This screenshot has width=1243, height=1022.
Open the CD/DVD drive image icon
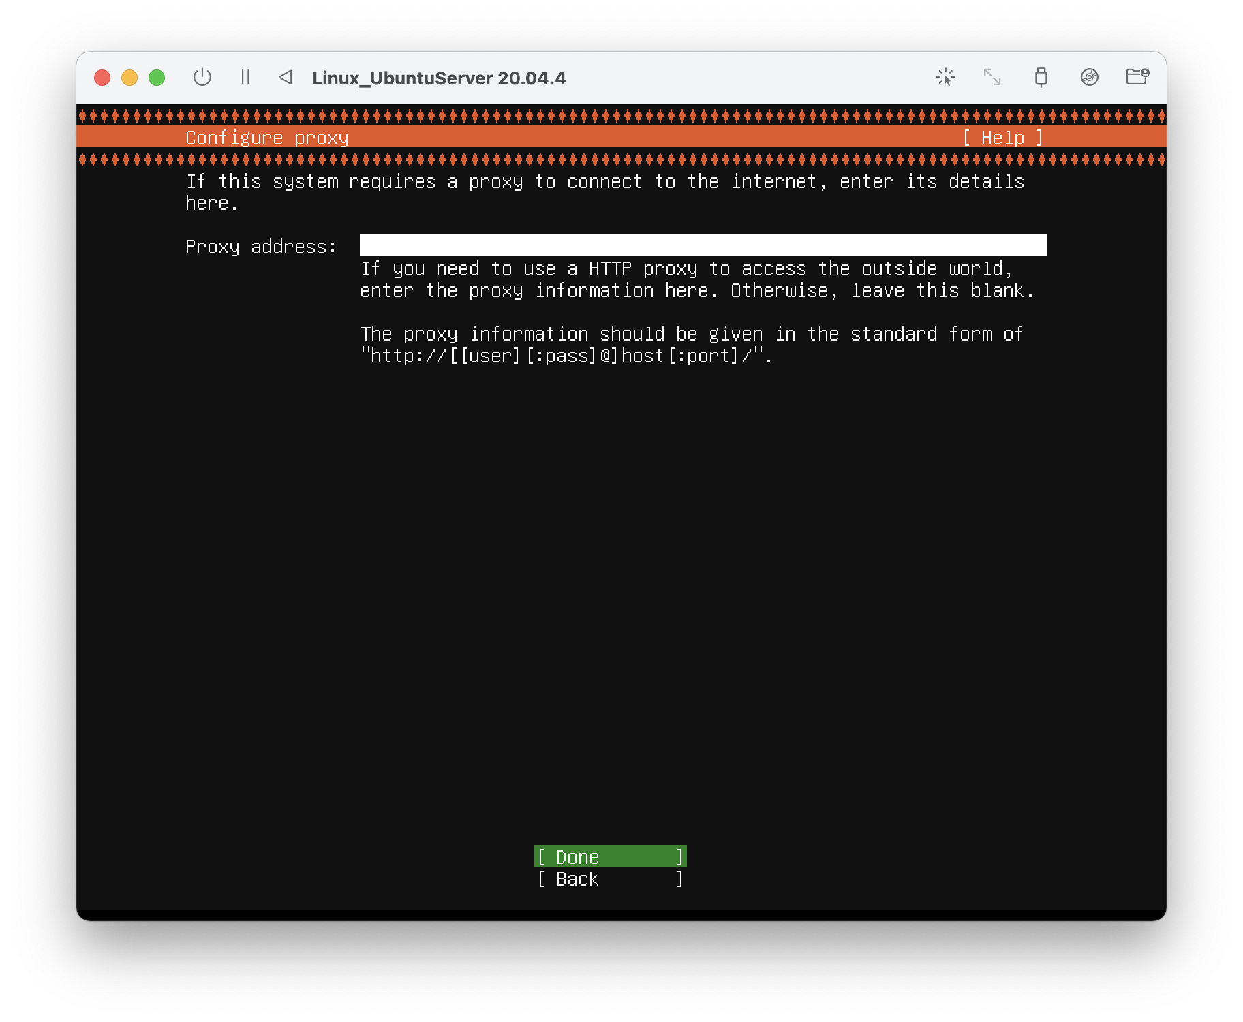[x=1089, y=78]
